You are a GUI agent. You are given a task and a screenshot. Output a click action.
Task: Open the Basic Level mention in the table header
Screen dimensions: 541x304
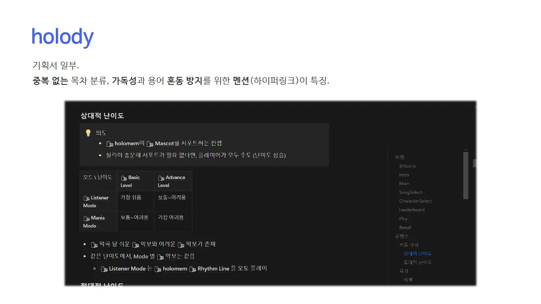click(x=130, y=181)
